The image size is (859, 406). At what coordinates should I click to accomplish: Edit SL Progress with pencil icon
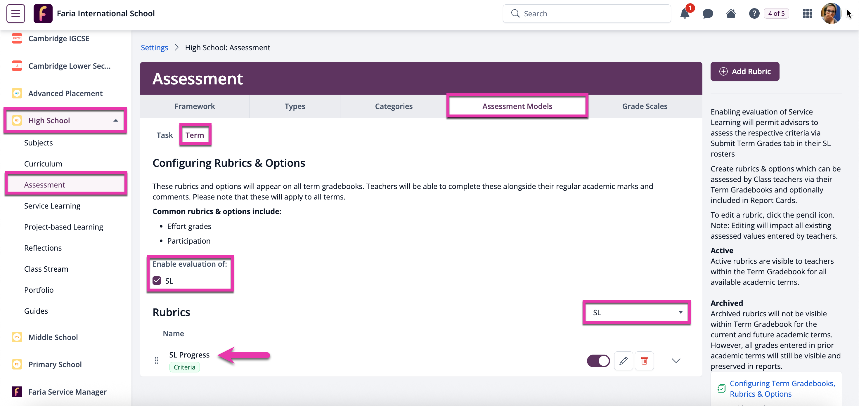[624, 361]
